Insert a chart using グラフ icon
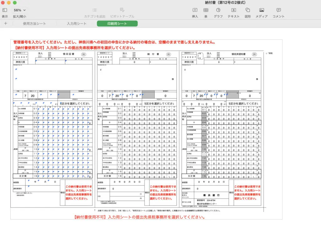 pos(218,10)
